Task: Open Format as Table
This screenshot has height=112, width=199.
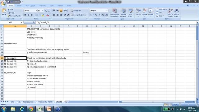Action: 124,13
